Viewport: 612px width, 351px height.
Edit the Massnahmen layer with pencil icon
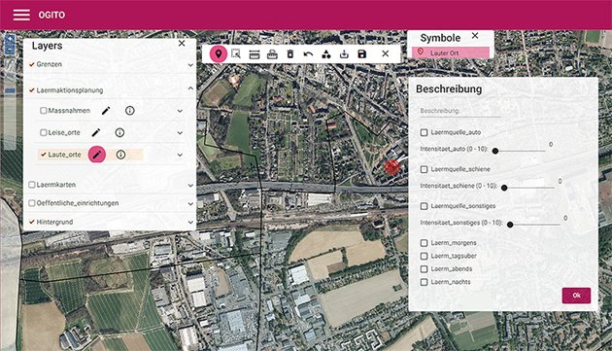coord(106,111)
